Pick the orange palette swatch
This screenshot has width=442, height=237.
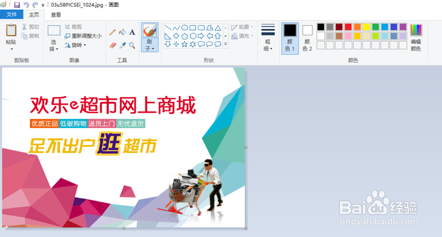(357, 27)
